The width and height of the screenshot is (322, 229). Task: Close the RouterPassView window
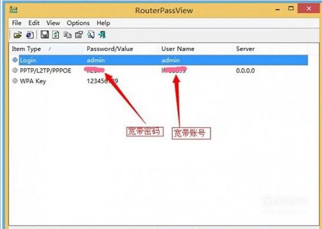click(309, 8)
